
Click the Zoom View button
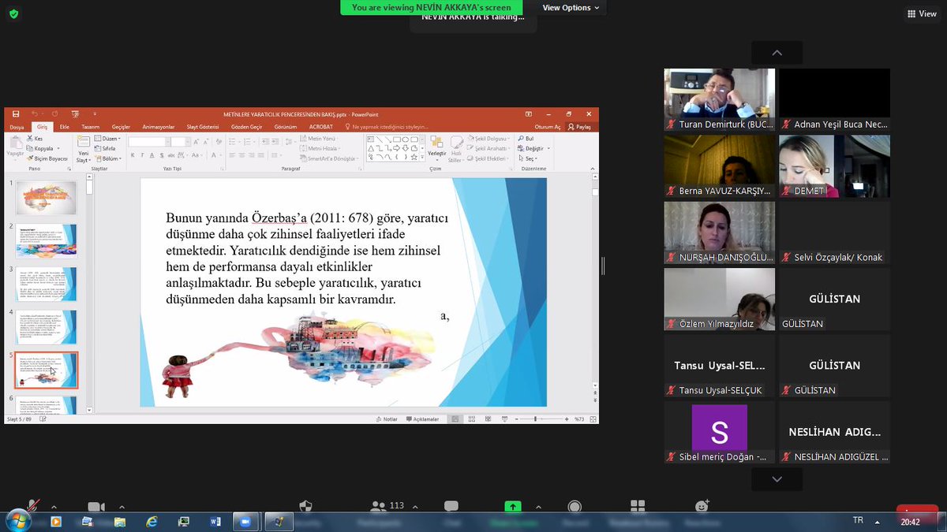tap(922, 13)
